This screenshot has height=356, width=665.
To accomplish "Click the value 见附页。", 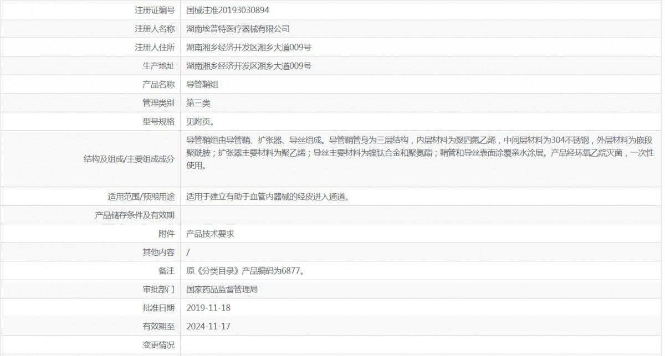I will [200, 121].
